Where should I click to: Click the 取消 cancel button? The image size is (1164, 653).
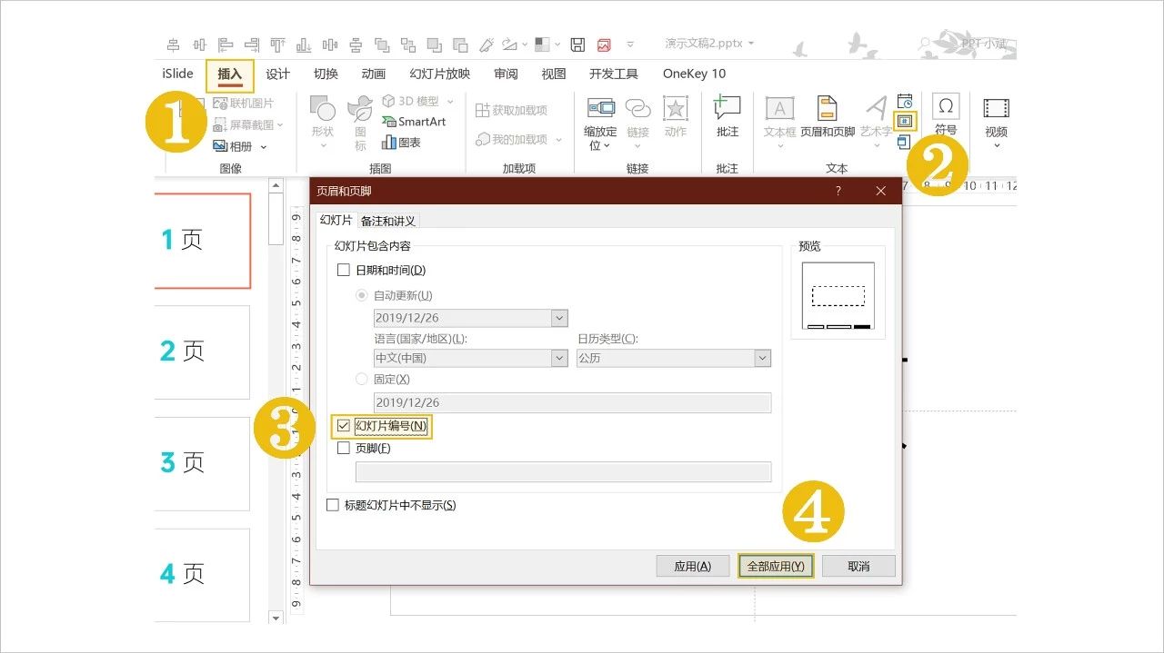(857, 565)
